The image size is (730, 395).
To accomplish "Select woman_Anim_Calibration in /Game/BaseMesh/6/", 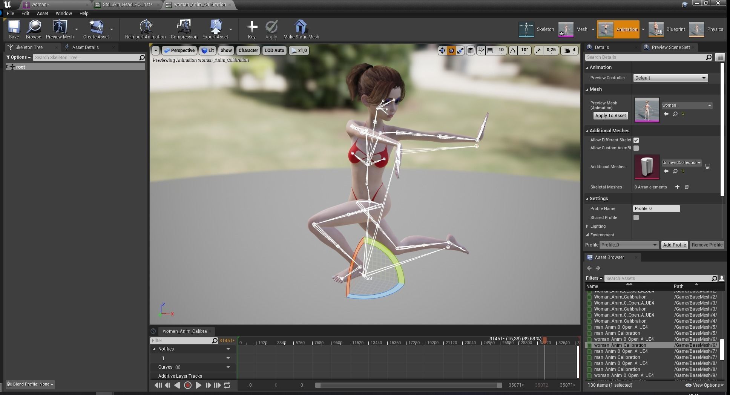I will click(x=652, y=345).
